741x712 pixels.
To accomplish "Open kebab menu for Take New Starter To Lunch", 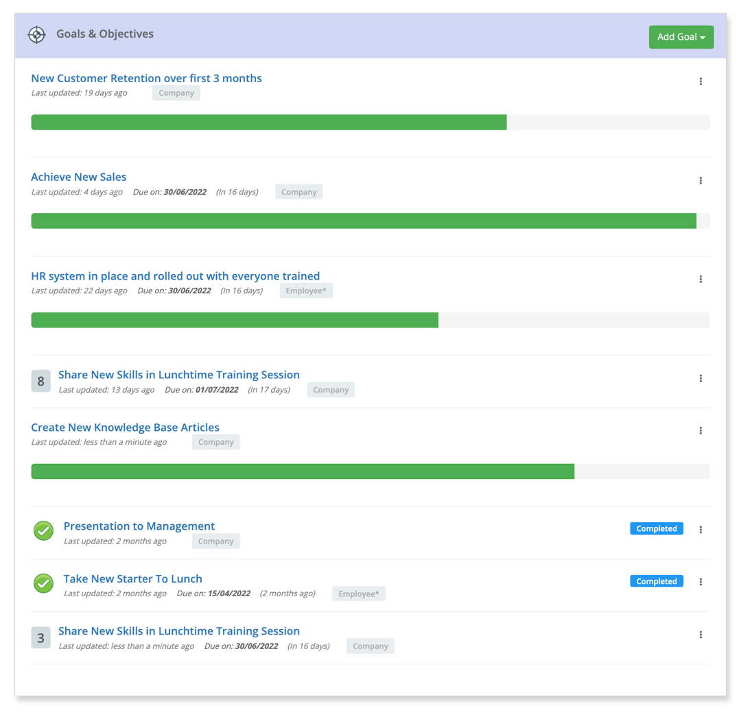I will pos(701,582).
